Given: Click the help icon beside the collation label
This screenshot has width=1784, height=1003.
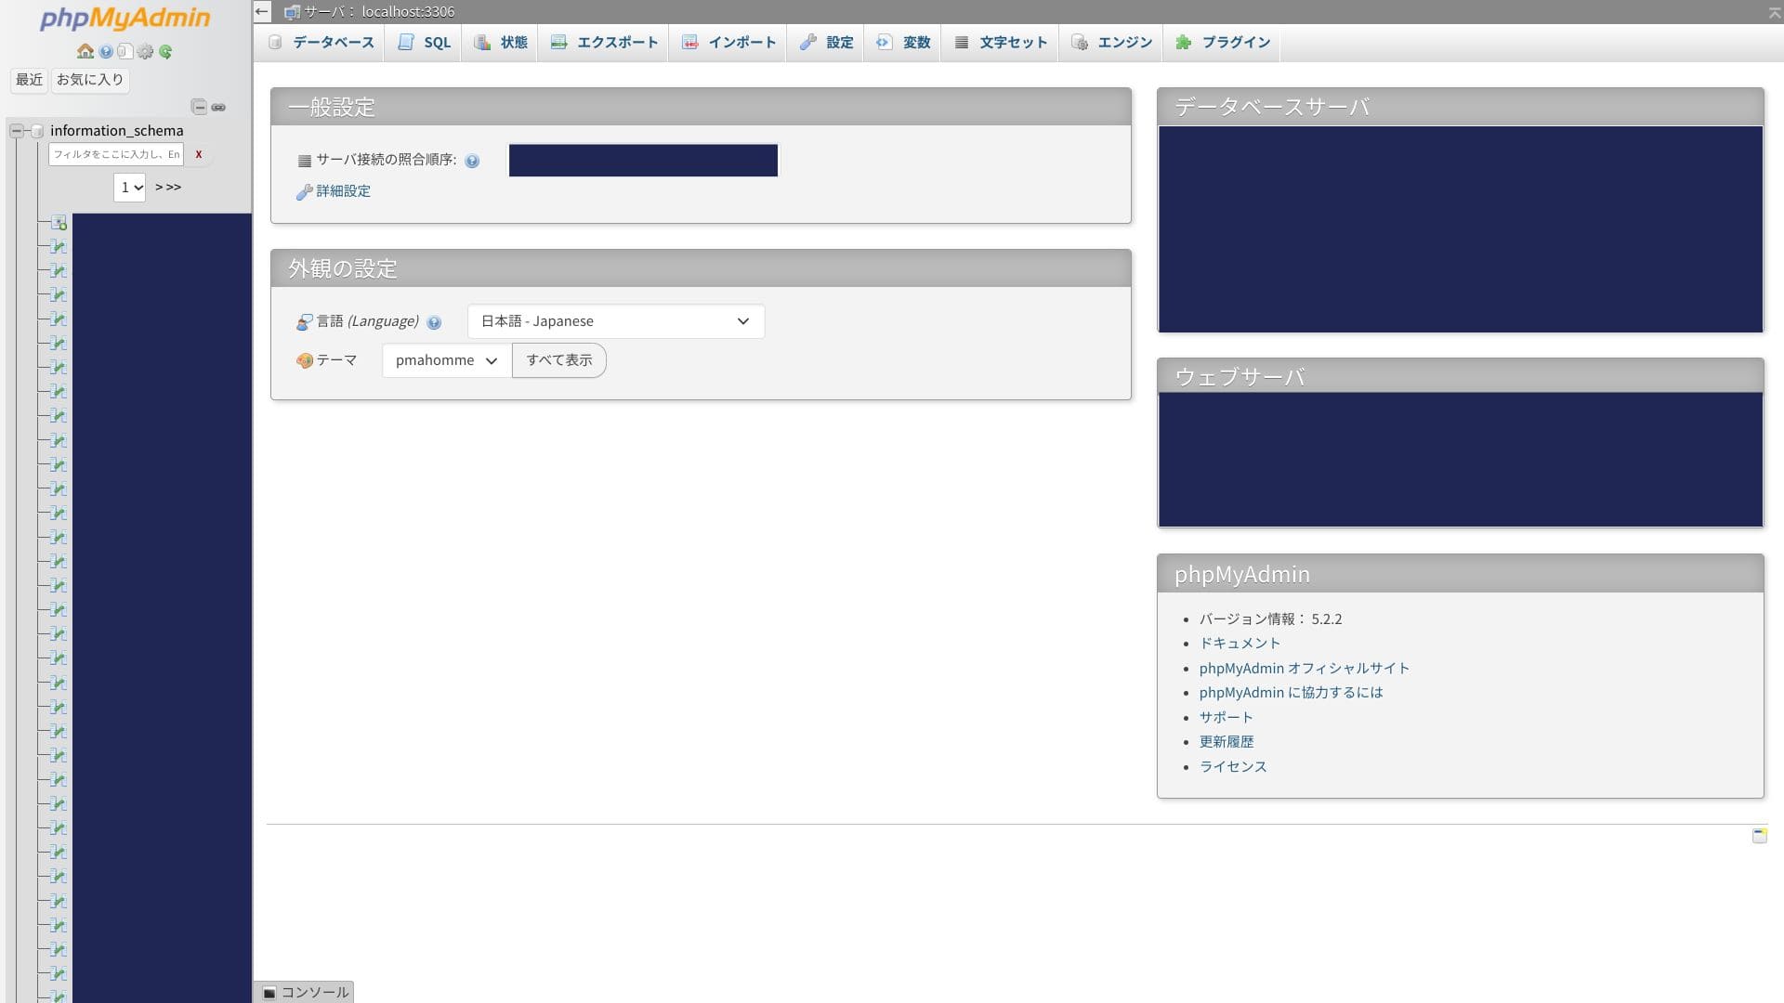Looking at the screenshot, I should pyautogui.click(x=472, y=162).
